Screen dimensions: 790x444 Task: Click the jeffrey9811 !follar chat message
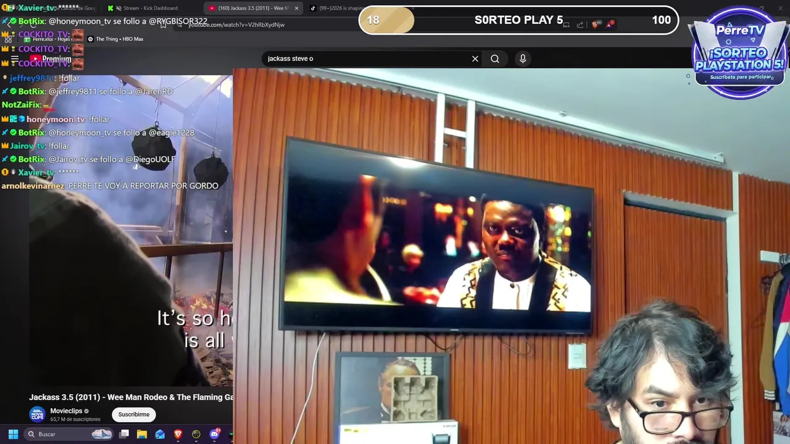[41, 78]
